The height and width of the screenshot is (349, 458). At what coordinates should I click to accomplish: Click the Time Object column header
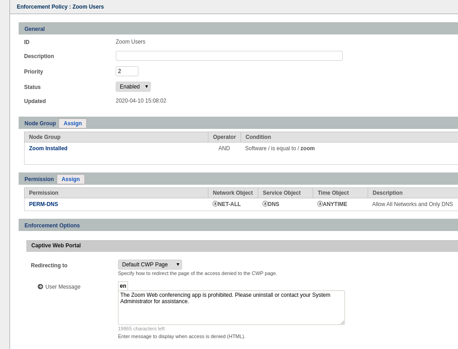click(x=333, y=193)
